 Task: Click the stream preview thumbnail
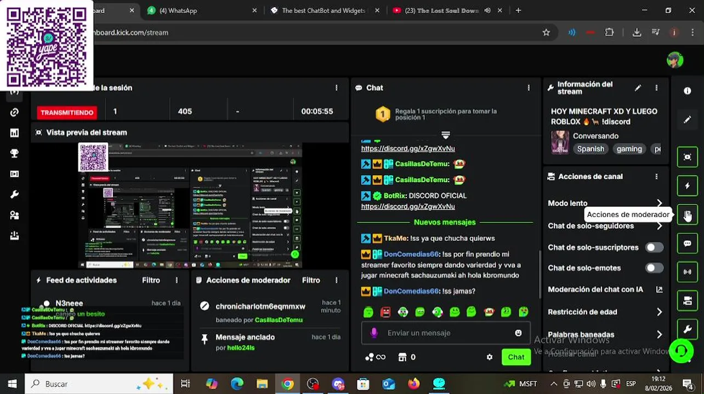click(x=190, y=206)
